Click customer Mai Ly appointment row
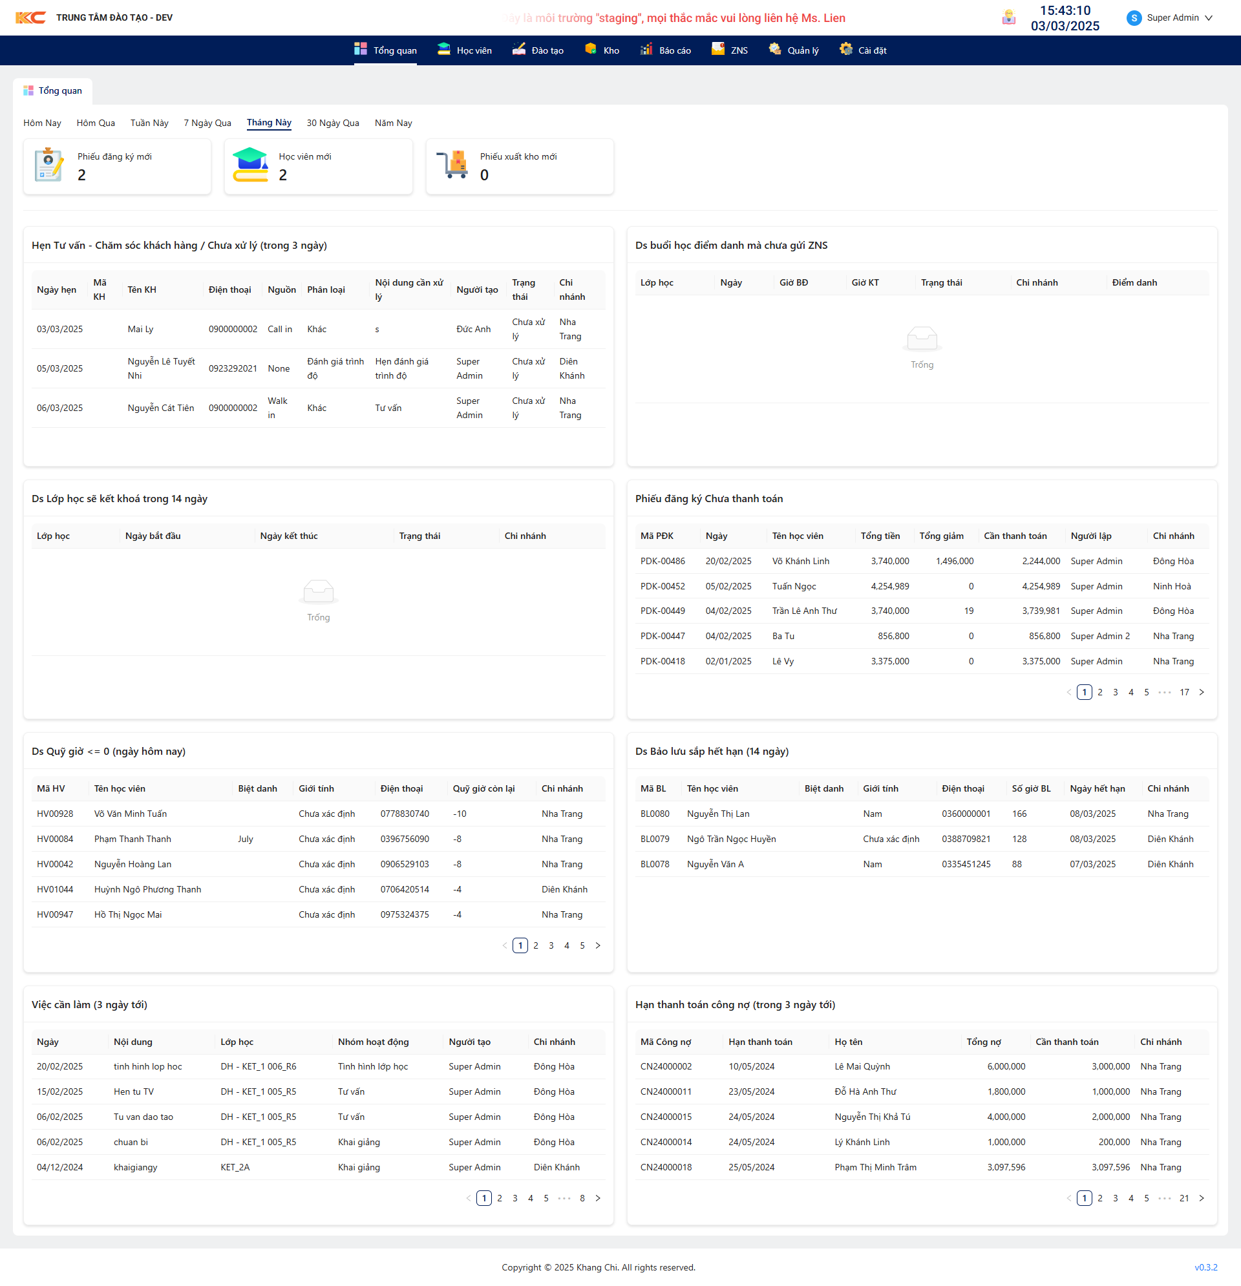This screenshot has width=1241, height=1286. [x=318, y=329]
